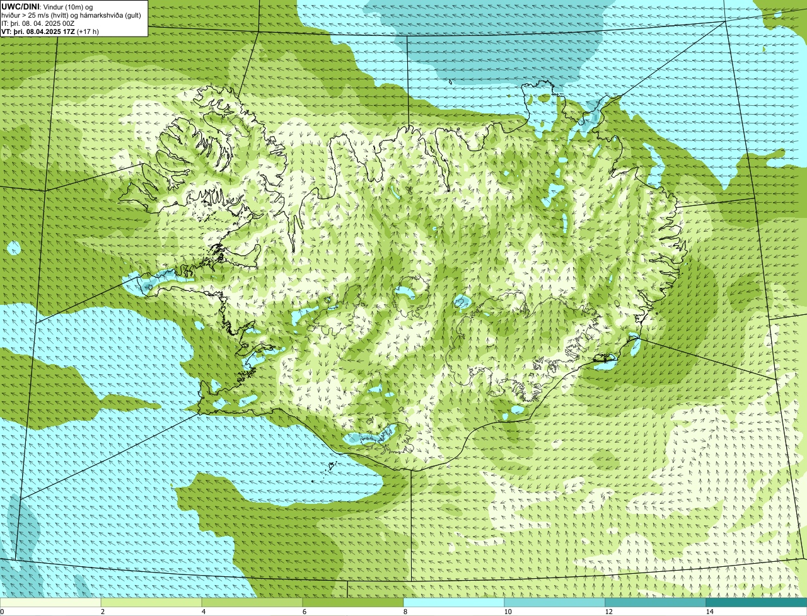Click the "VT: þri. 08.04.2025 17Z (+17 h)" line
Image resolution: width=807 pixels, height=616 pixels.
coord(50,31)
